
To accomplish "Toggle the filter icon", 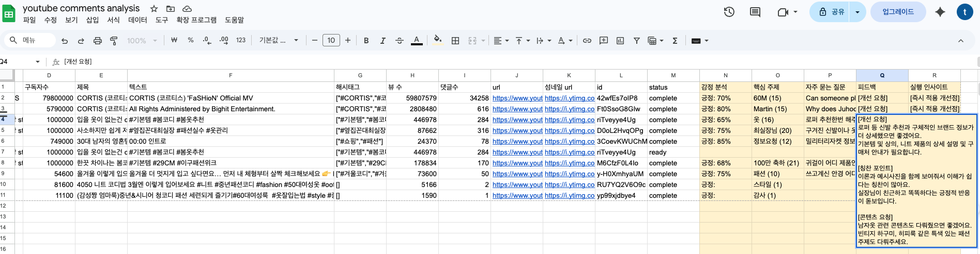I will [x=637, y=41].
